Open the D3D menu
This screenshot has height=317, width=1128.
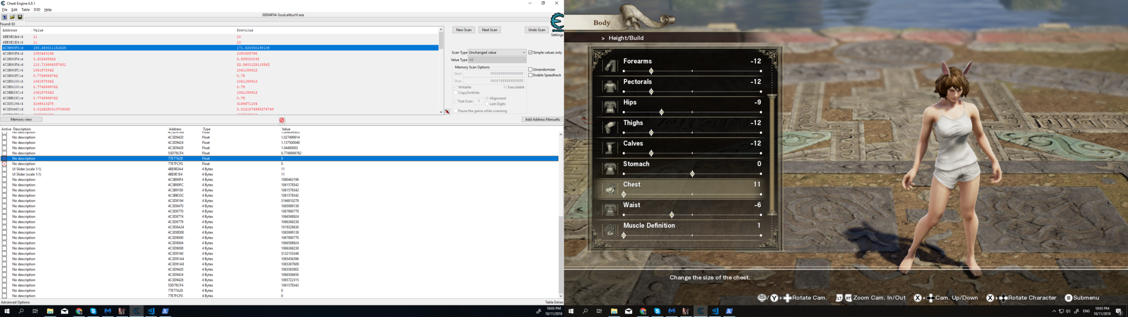click(37, 10)
